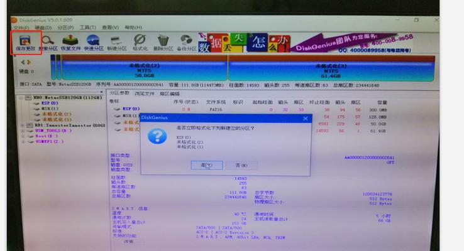Click the HD0 hard disk icon in tree
This screenshot has width=464, height=251.
[x=28, y=97]
